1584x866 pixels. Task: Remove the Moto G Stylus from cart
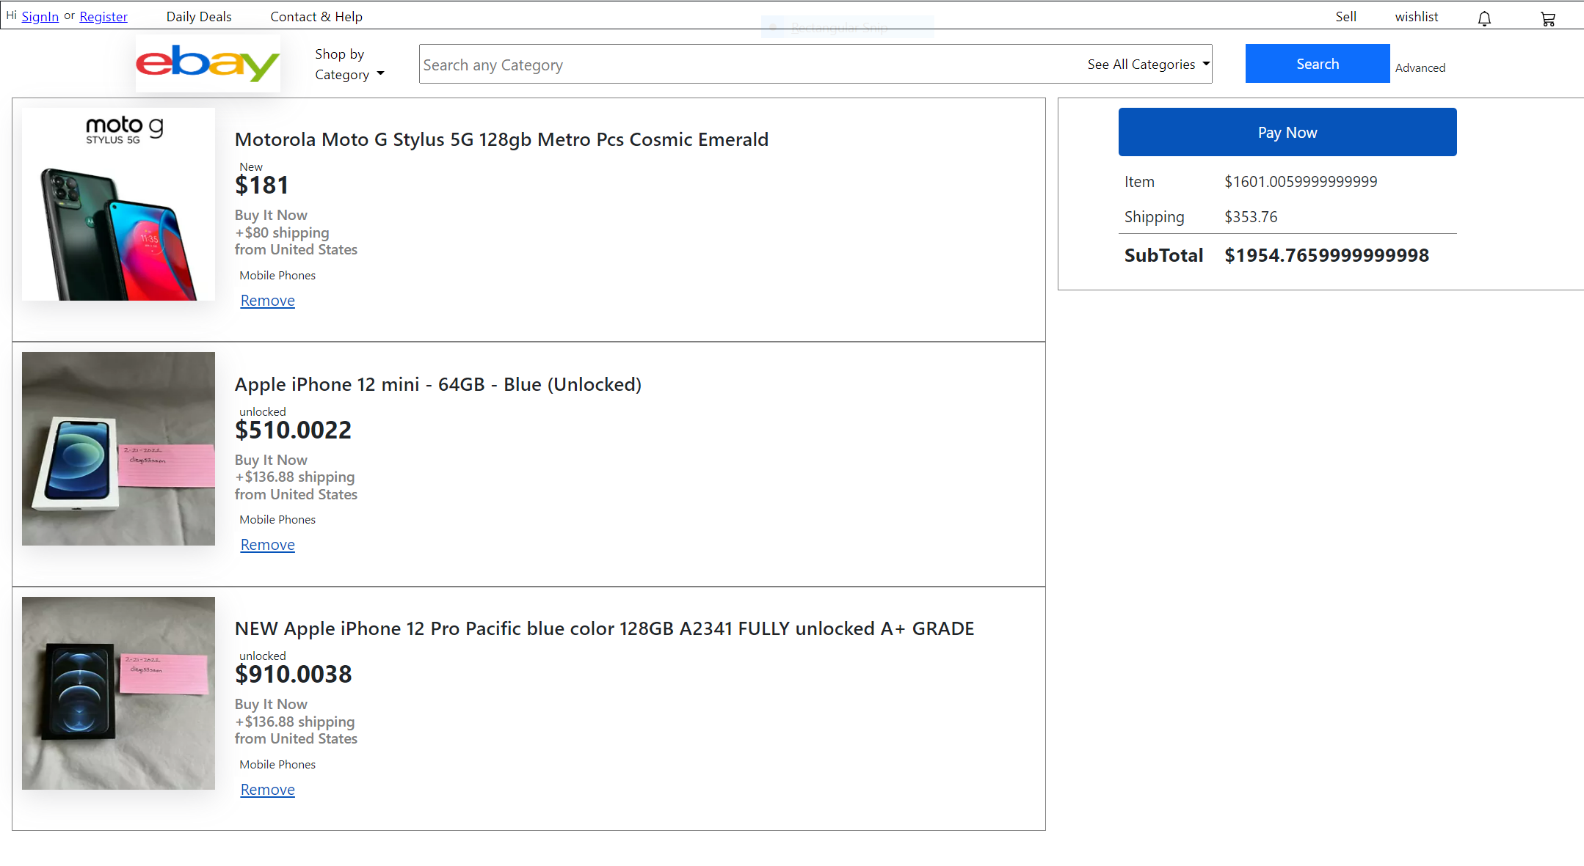(x=267, y=300)
